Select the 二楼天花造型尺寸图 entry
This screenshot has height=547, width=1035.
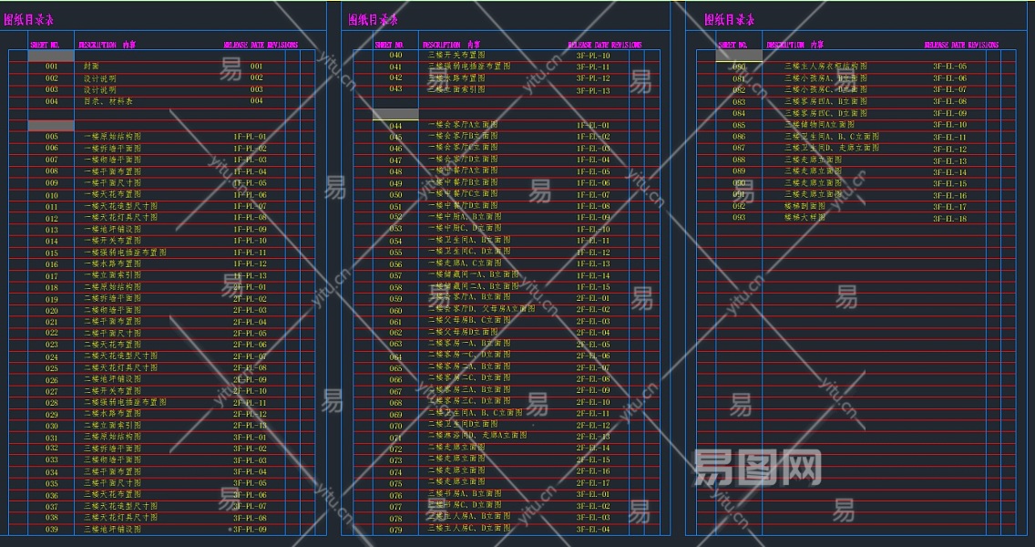pos(121,356)
